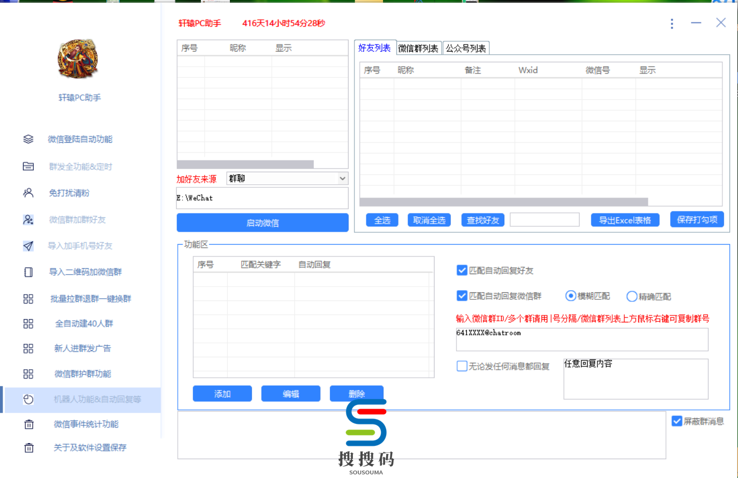Screen dimensions: 738x478
Task: Click the 取消全选 button
Action: click(429, 220)
